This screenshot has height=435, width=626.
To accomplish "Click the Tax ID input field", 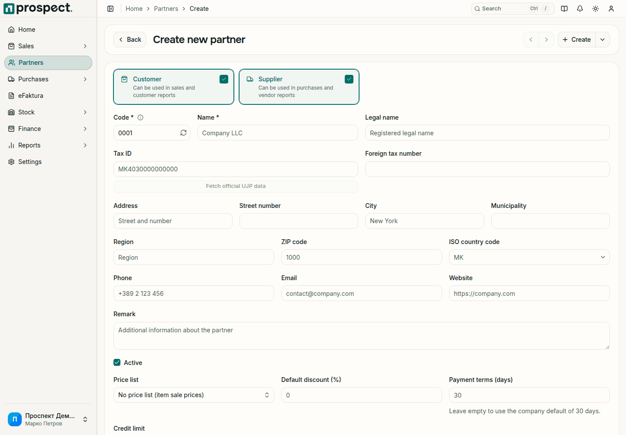I will pos(236,169).
